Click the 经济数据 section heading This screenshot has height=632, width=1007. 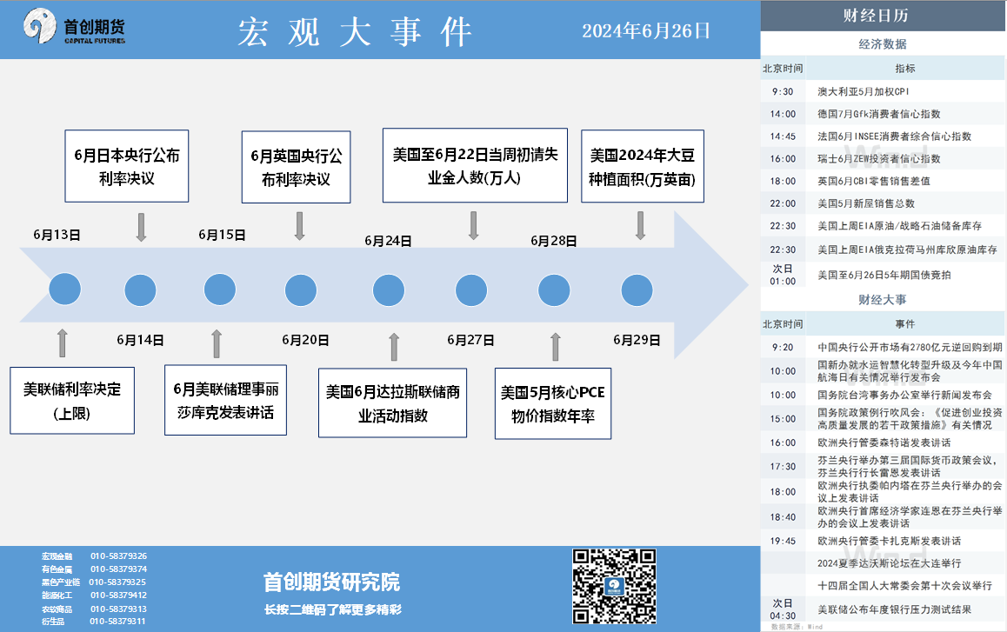pyautogui.click(x=883, y=43)
